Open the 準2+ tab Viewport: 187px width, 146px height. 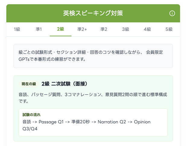(x=82, y=29)
